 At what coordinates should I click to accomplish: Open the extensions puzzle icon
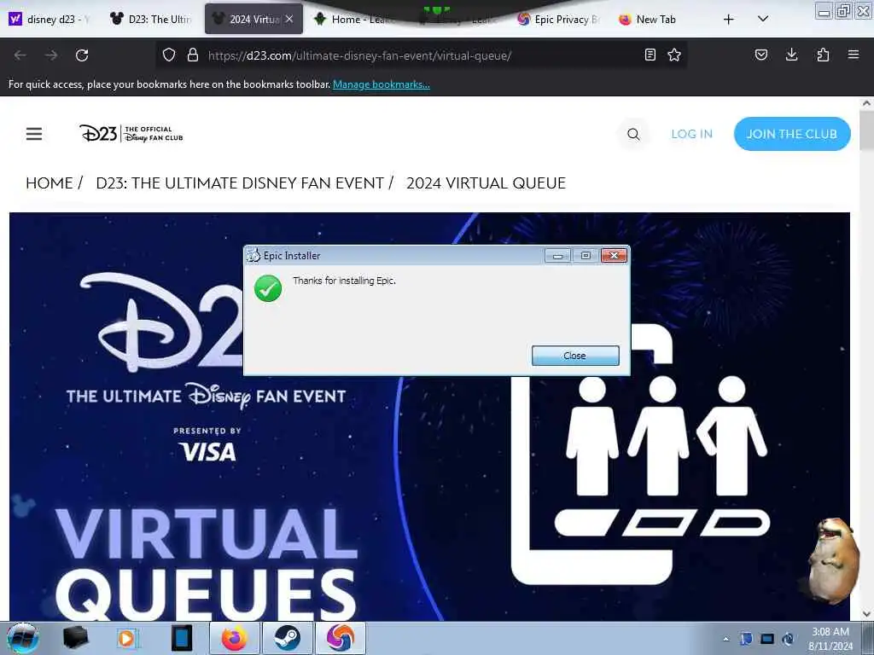click(823, 55)
